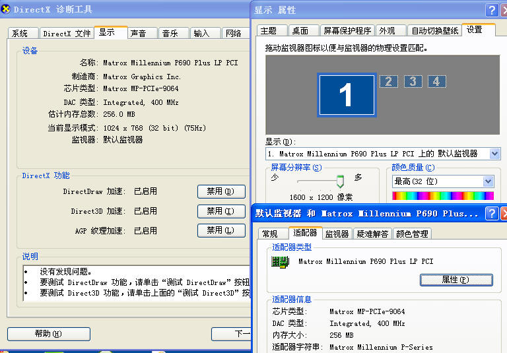Screen dimensions: 507x353
Task: Switch to 监视器 tab in adapter dialog
Action: 337,234
